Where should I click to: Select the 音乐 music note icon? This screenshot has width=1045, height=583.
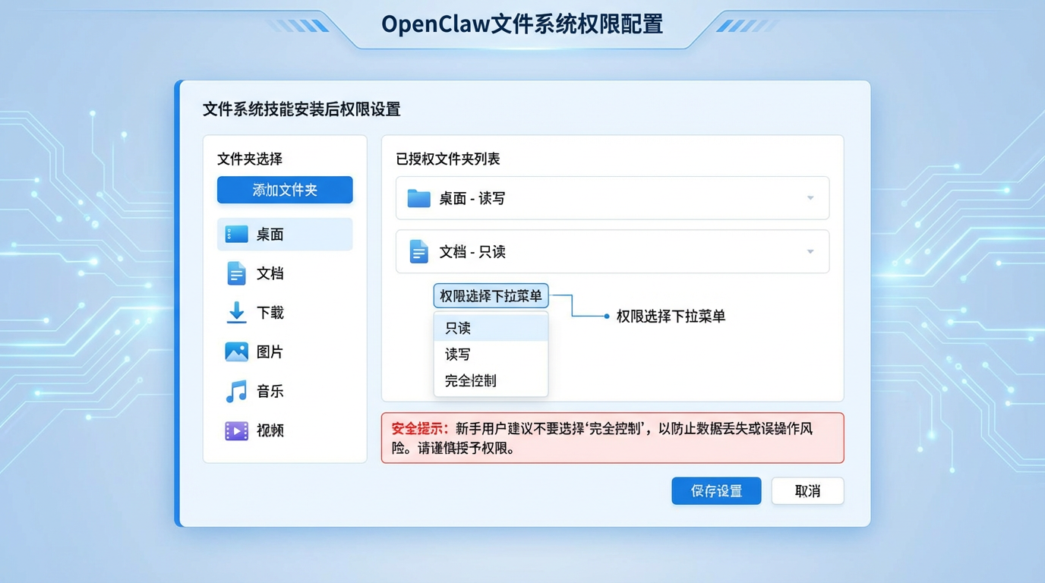(236, 391)
